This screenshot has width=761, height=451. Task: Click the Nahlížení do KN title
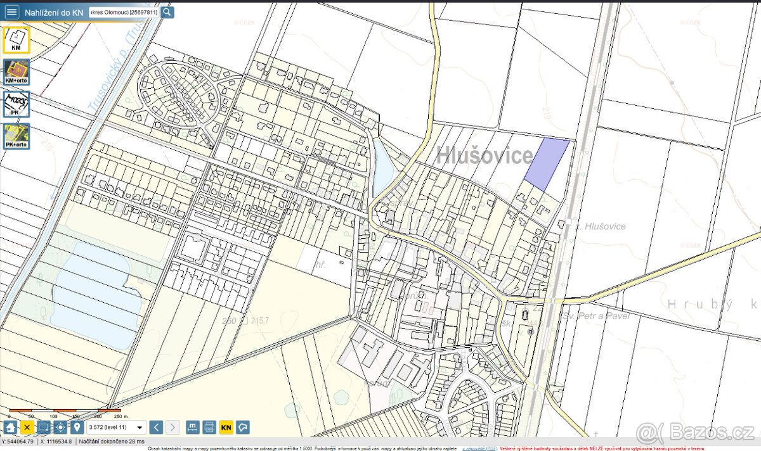(53, 12)
